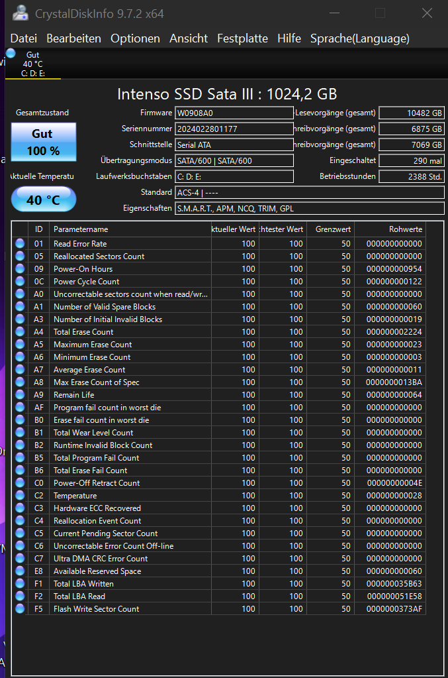Viewport: 448px width, 678px height.
Task: Click the Eigenschaften field S.M.A.R.T., APM, NCQ
Action: [x=310, y=208]
